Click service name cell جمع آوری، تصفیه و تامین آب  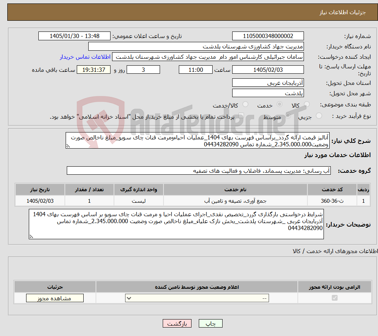pyautogui.click(x=235, y=201)
